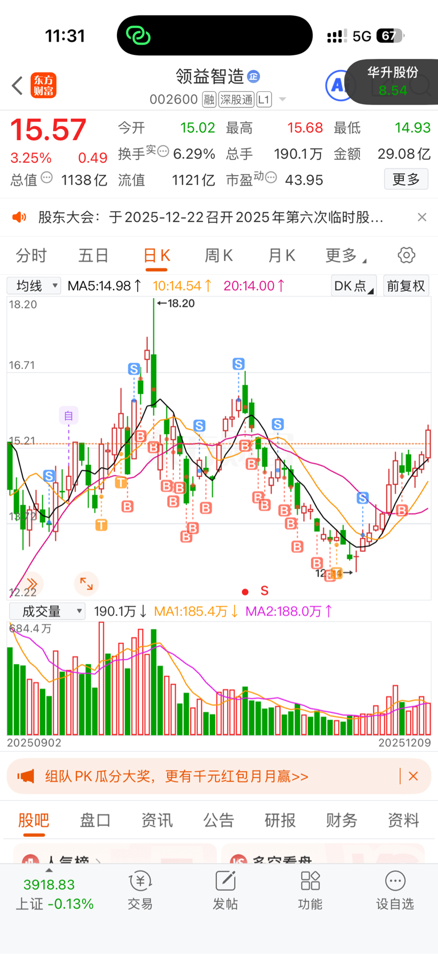Image resolution: width=438 pixels, height=954 pixels.
Task: Expand stock tags dropdown arrow
Action: pos(282,100)
